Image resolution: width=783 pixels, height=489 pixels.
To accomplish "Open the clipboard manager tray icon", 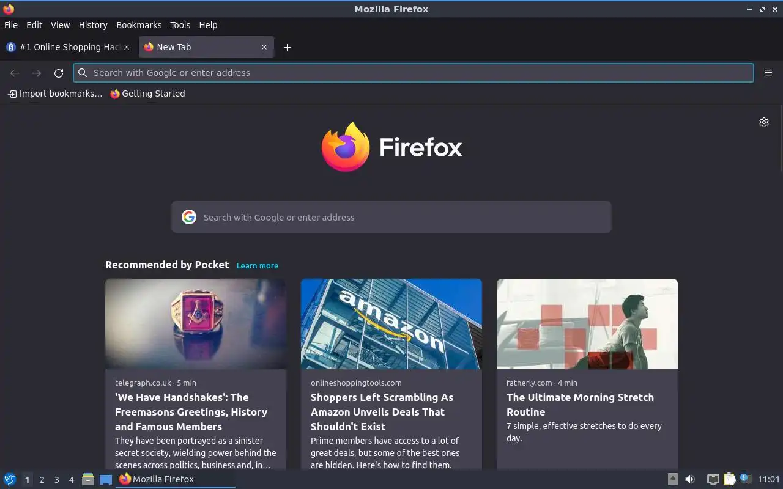I will tap(729, 479).
